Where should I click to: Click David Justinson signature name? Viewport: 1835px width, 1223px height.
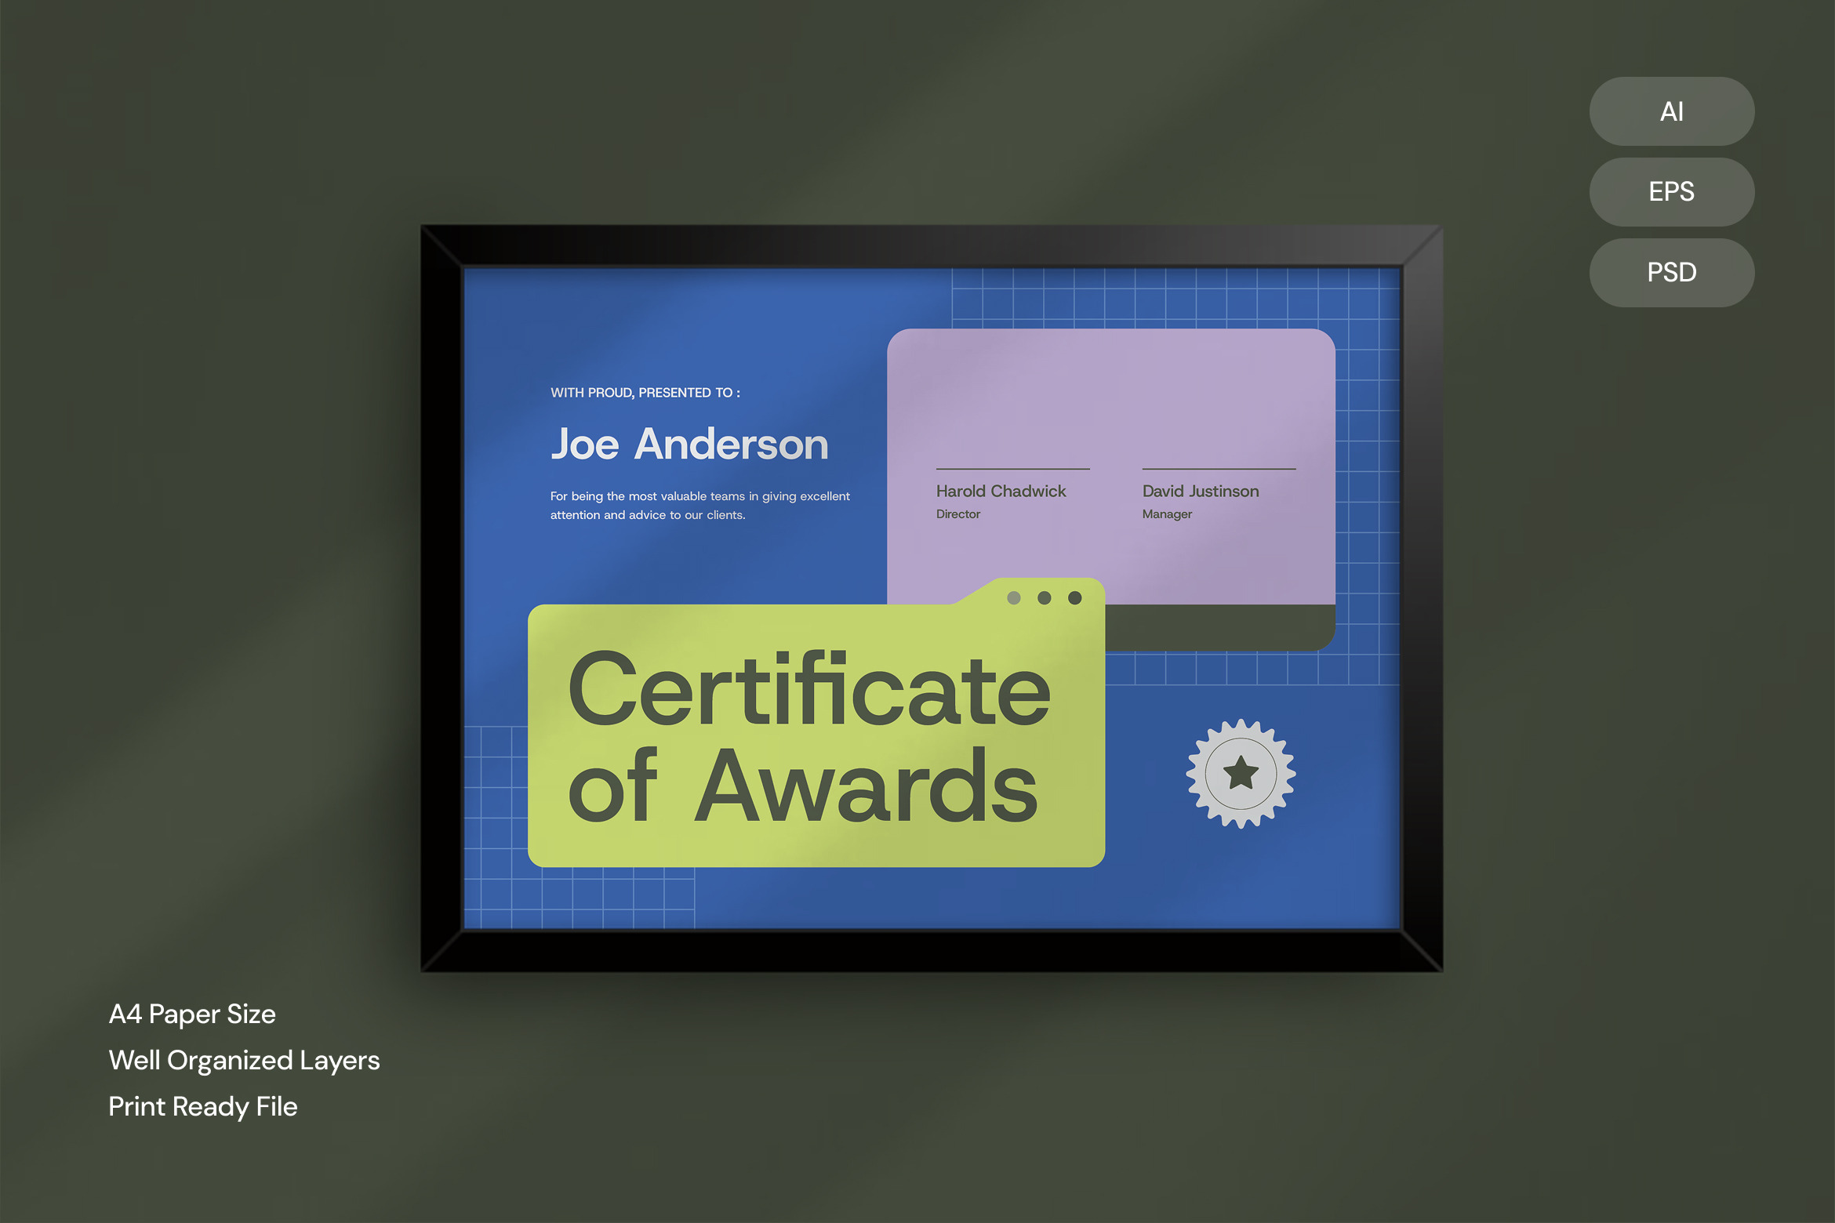pos(1200,492)
